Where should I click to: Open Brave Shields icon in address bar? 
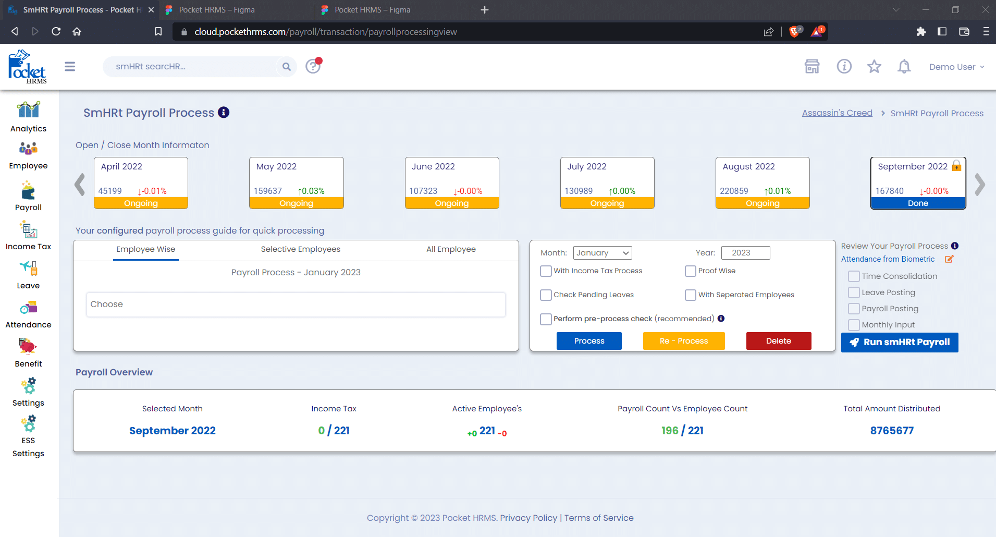click(x=795, y=32)
